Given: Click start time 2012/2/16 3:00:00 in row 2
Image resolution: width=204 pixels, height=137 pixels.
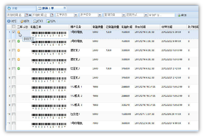Looking at the screenshot, I should 144,41.
